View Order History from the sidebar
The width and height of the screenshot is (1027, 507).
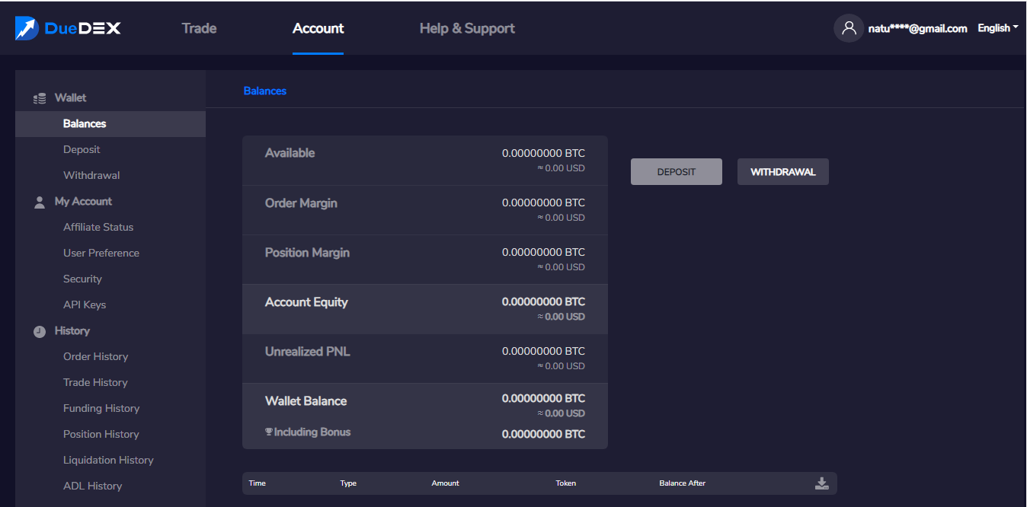coord(95,357)
